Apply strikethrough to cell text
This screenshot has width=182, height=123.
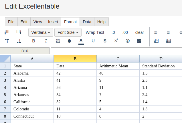click(105, 41)
